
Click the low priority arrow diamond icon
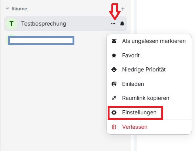pyautogui.click(x=114, y=70)
